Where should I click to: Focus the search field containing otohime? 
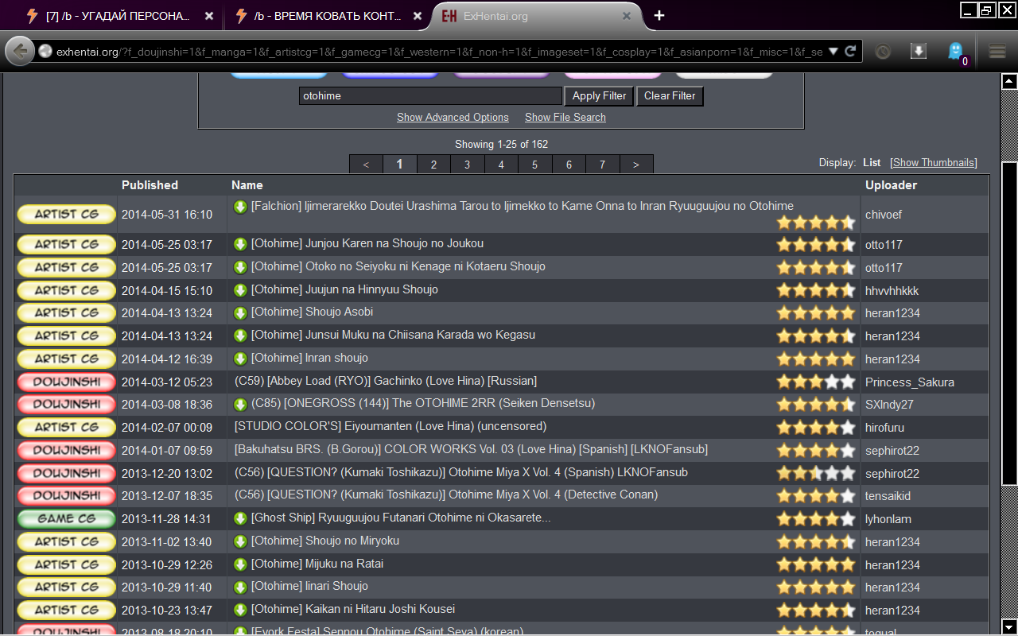point(431,96)
